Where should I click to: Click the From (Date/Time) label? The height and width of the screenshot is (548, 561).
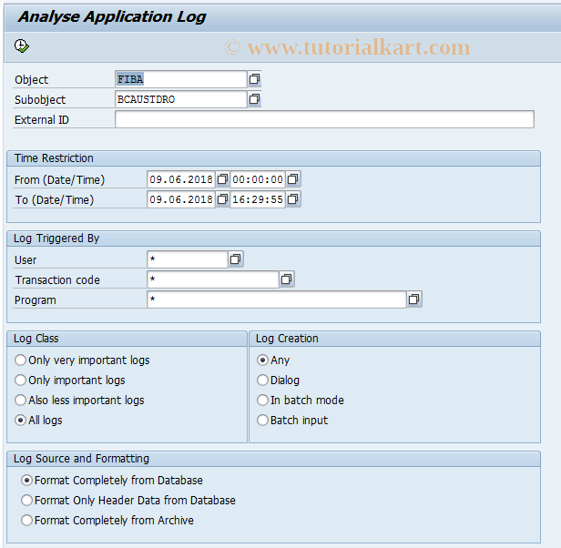(59, 180)
